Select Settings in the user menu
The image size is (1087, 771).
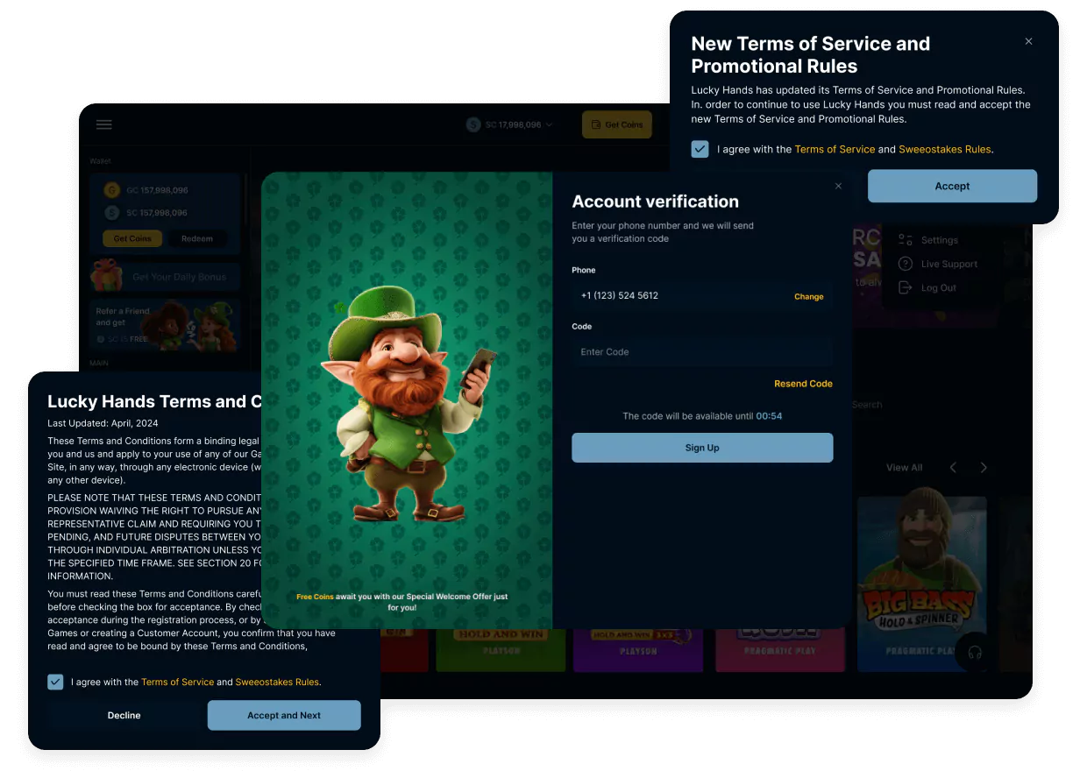click(x=939, y=240)
